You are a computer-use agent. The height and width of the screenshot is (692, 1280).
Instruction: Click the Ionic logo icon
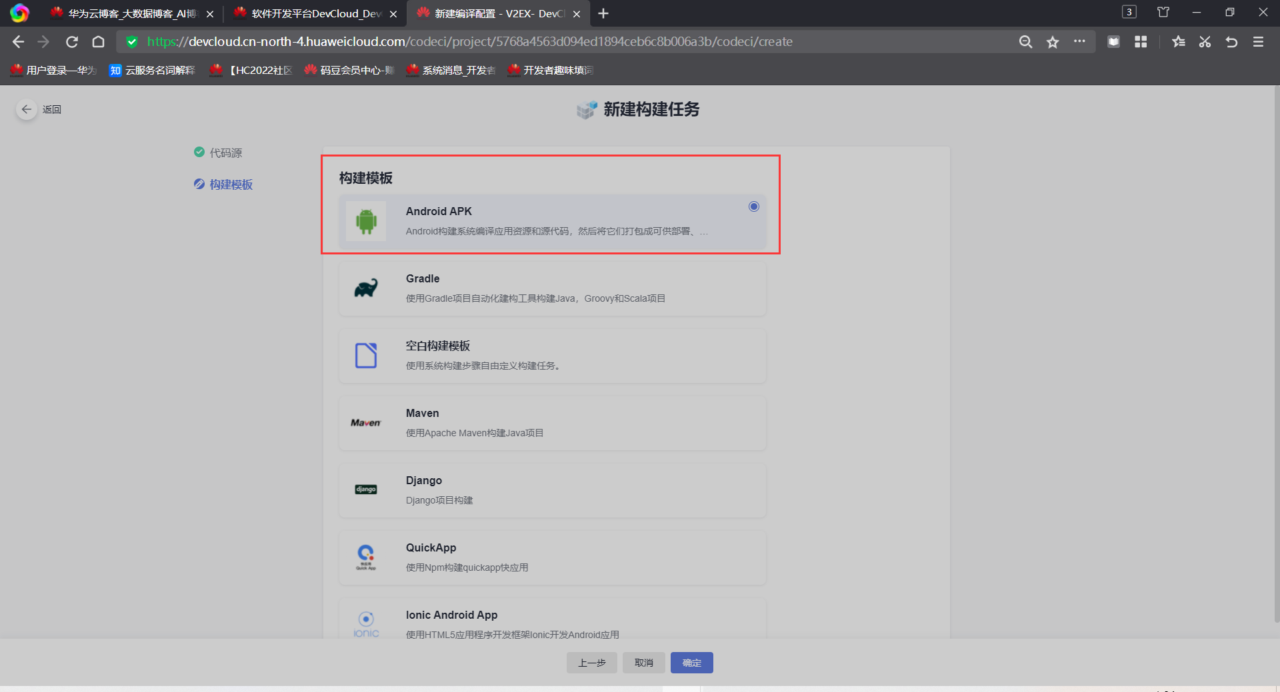(366, 625)
